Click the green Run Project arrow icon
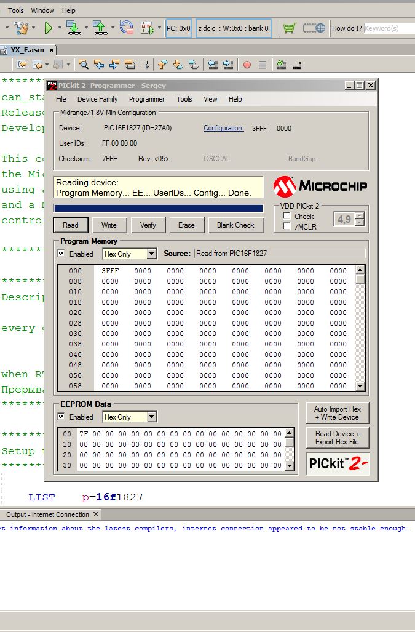Image resolution: width=415 pixels, height=632 pixels. [x=48, y=28]
